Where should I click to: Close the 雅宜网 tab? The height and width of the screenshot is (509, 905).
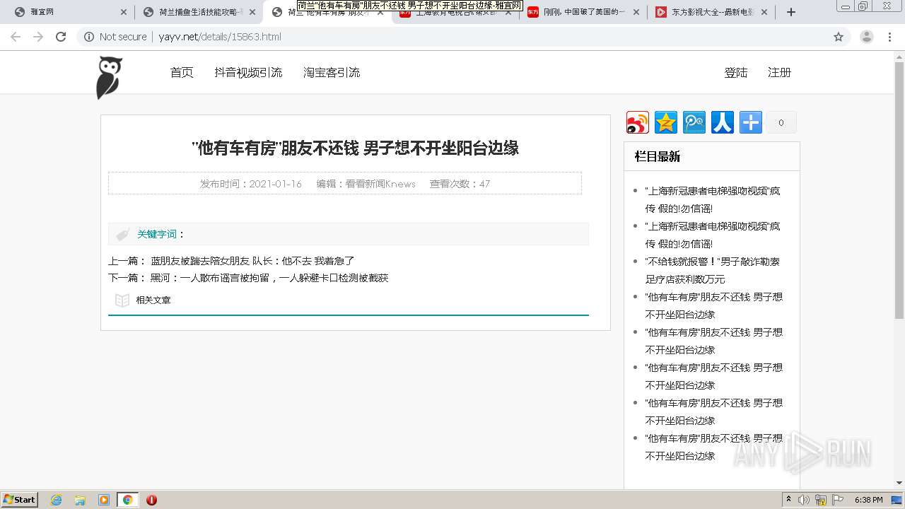pos(124,12)
